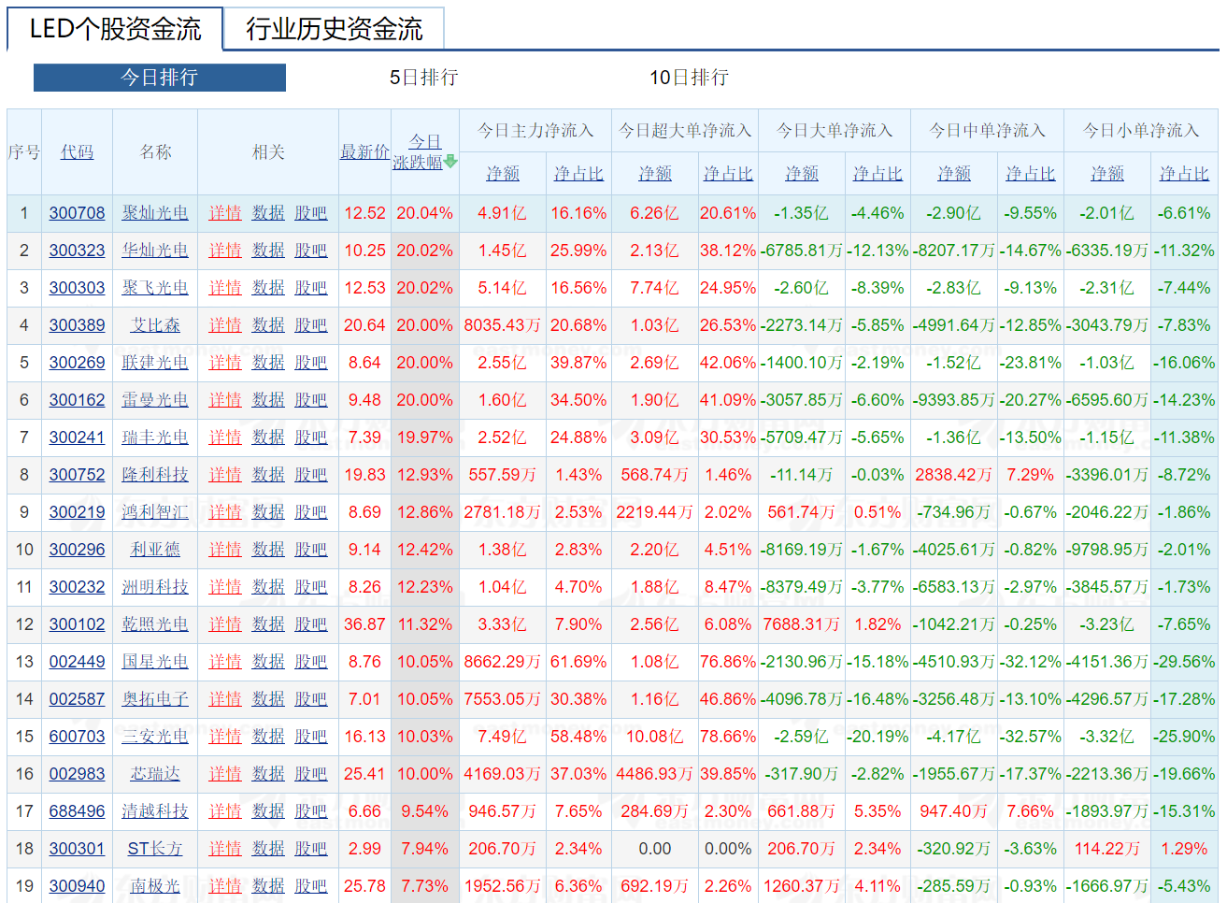Click stock code 600703 link
1227x903 pixels.
click(77, 736)
